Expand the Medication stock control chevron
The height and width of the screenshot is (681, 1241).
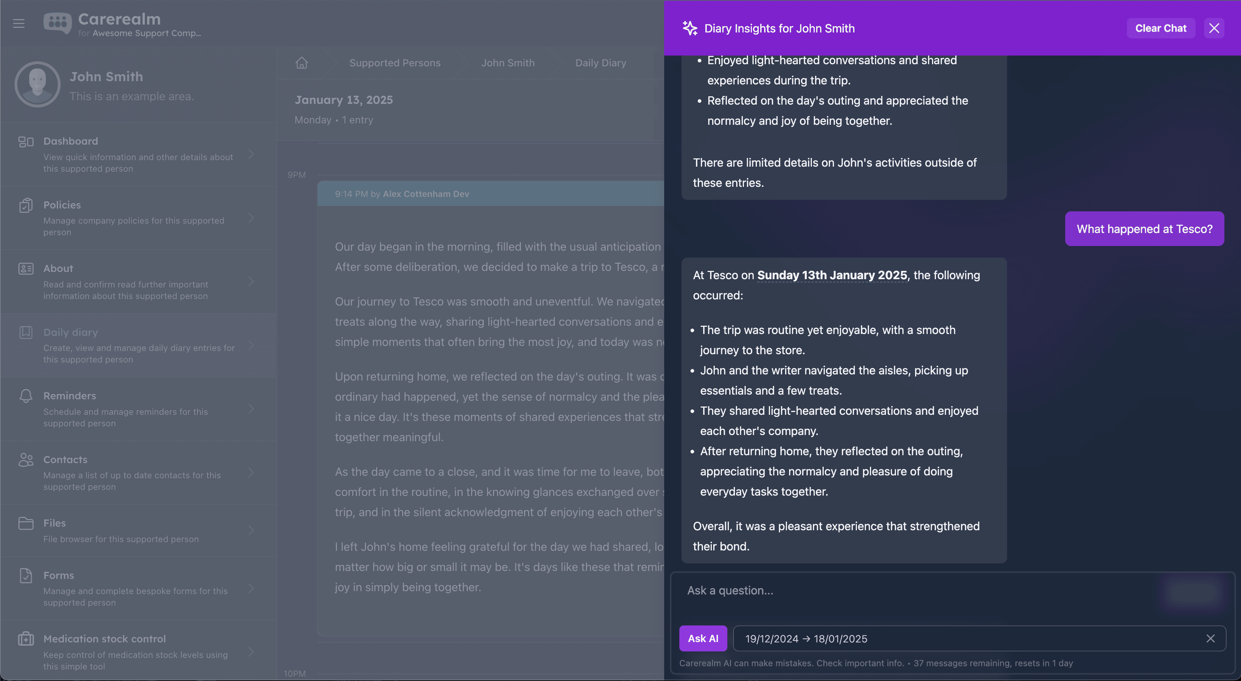pos(251,652)
